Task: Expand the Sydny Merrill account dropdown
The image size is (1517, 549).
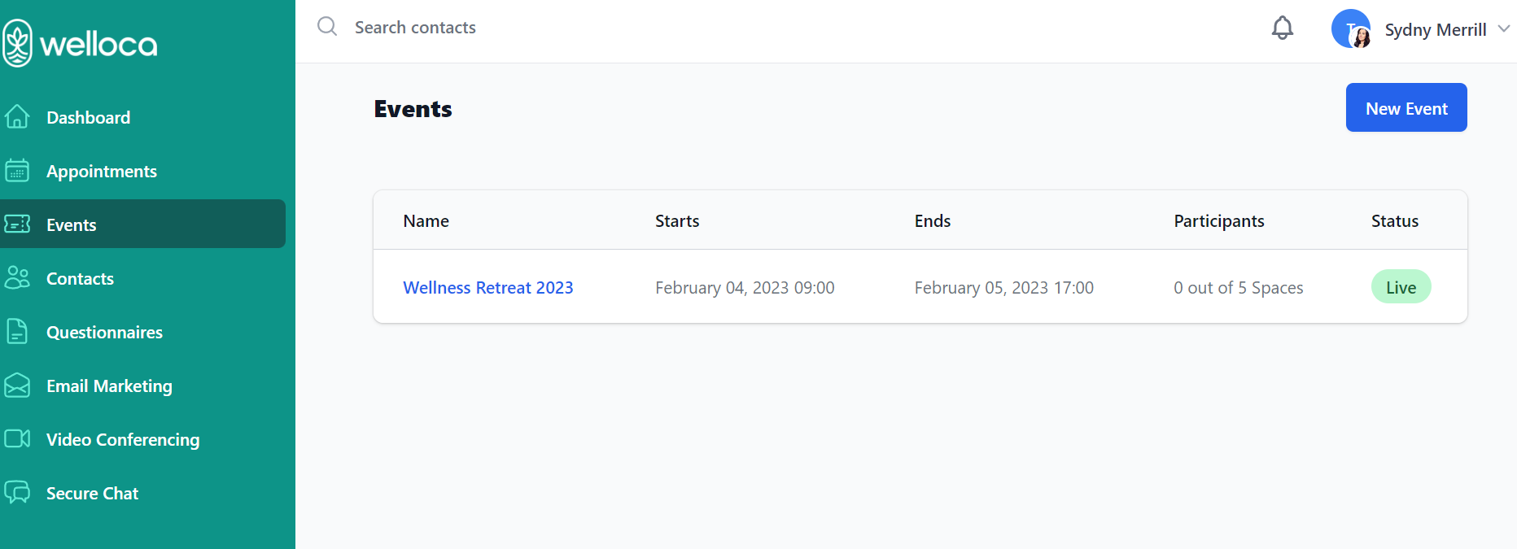Action: 1503,28
